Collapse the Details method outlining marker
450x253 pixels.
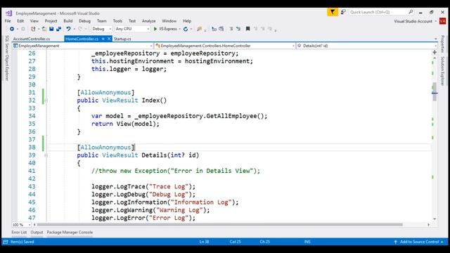pyautogui.click(x=46, y=155)
